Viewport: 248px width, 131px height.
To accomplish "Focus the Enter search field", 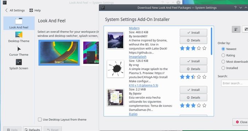I will [235, 83].
